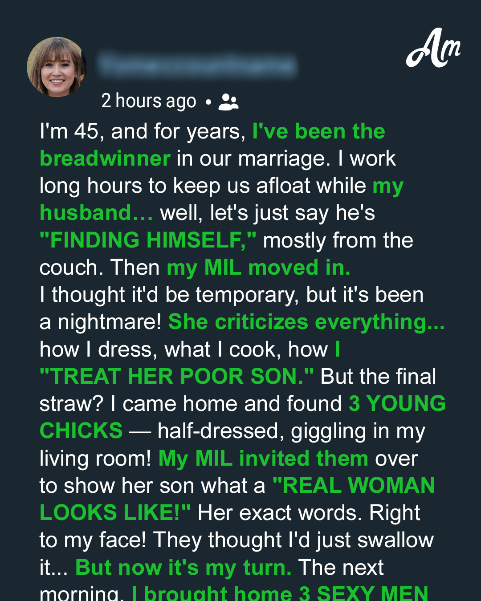Click the green '3 YOUNG' text
481x601 pixels.
[x=397, y=404]
